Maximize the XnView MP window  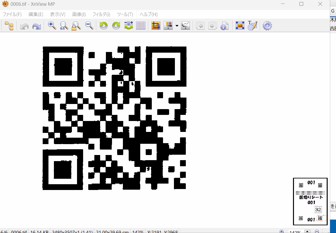[301, 4]
